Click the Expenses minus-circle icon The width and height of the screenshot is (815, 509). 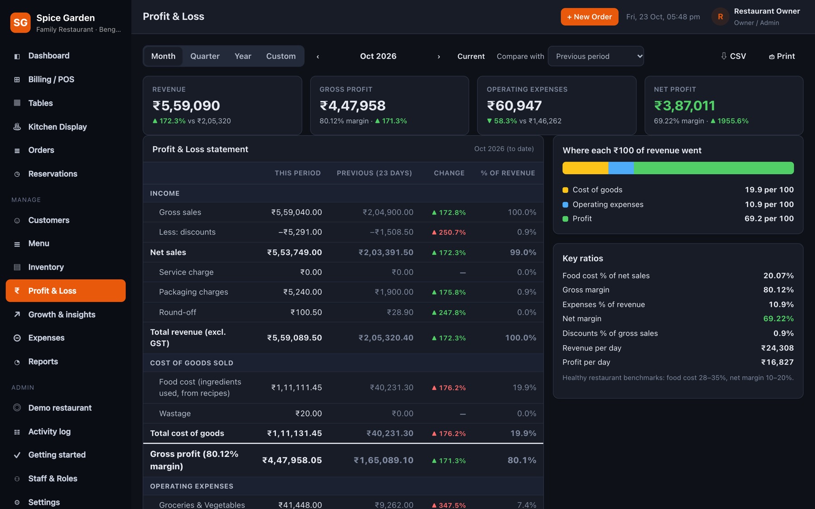(17, 338)
